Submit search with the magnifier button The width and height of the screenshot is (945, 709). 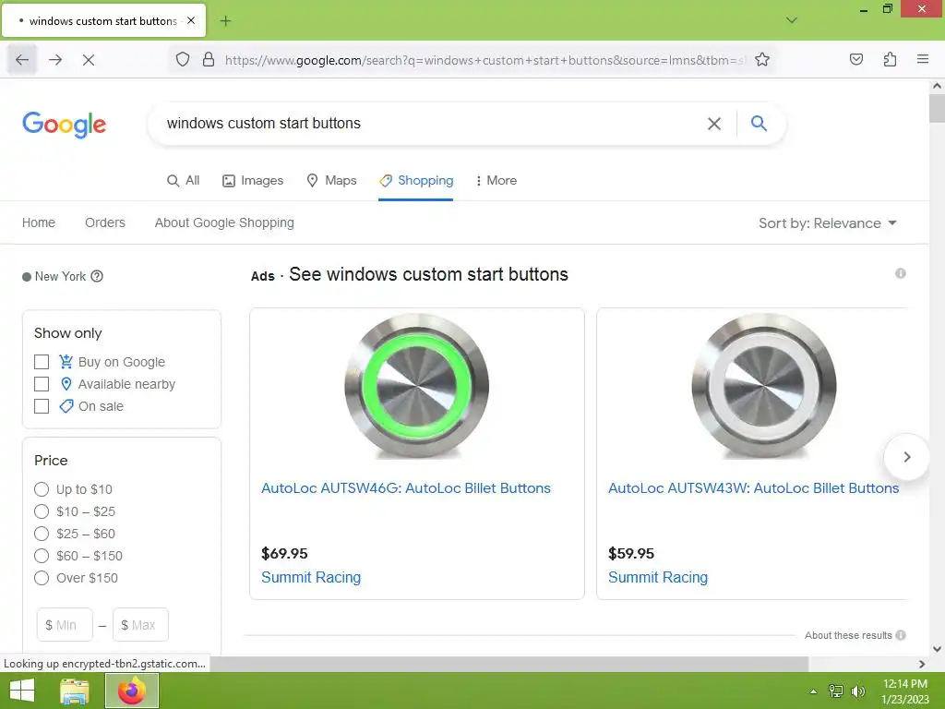pos(759,124)
